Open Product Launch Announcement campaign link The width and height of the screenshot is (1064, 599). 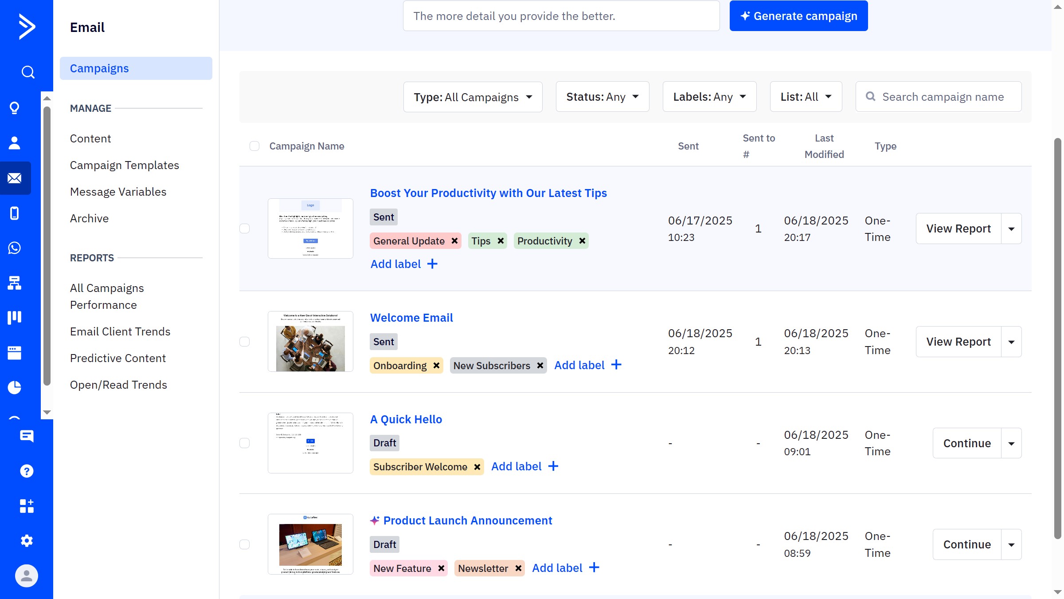coord(467,520)
